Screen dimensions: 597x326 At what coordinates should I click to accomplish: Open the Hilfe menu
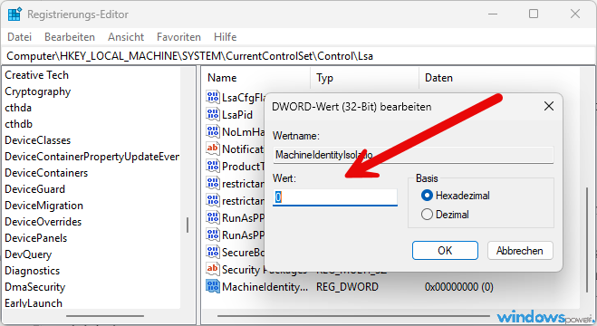pos(225,37)
